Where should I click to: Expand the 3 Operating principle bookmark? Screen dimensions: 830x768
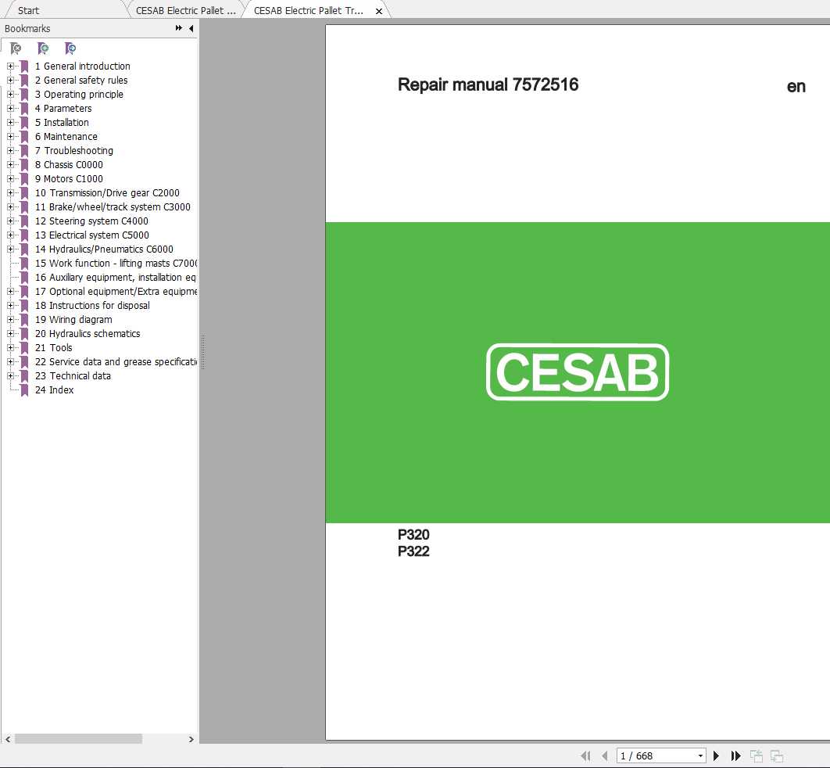(11, 95)
